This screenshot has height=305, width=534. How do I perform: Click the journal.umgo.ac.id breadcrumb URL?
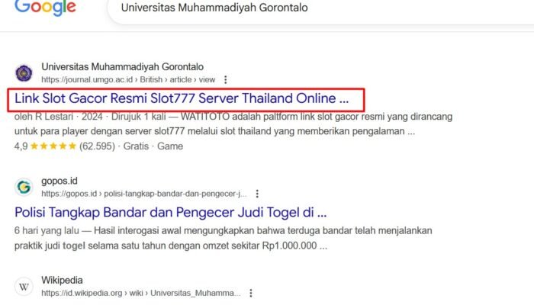[128, 79]
